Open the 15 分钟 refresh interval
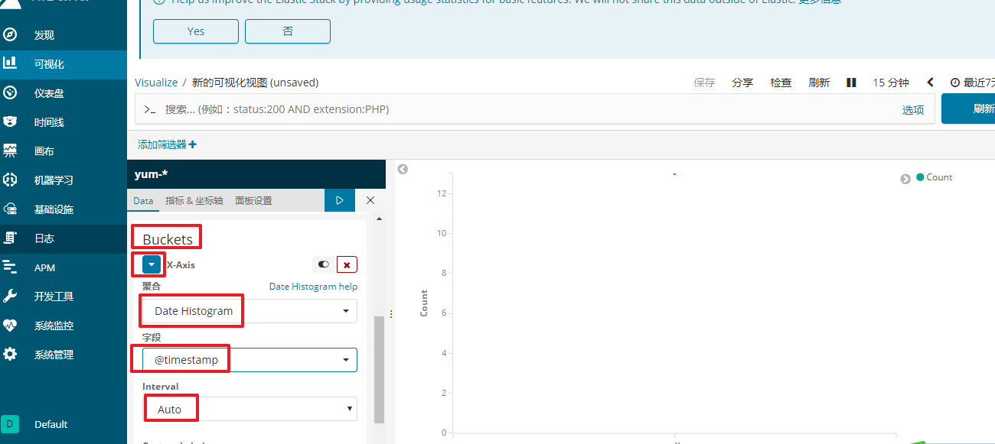 coord(891,83)
